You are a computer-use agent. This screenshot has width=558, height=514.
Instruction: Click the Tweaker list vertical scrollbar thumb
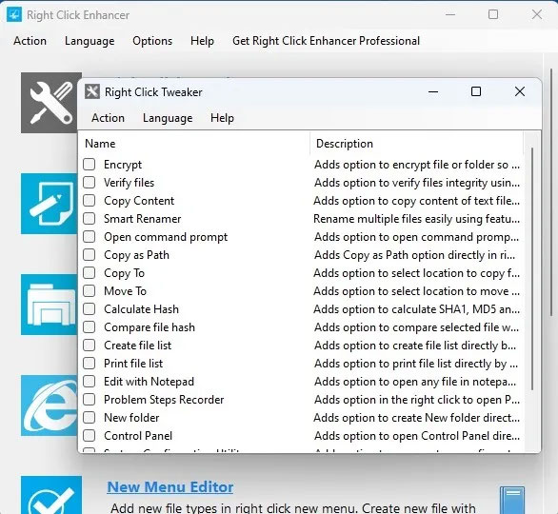[x=532, y=269]
